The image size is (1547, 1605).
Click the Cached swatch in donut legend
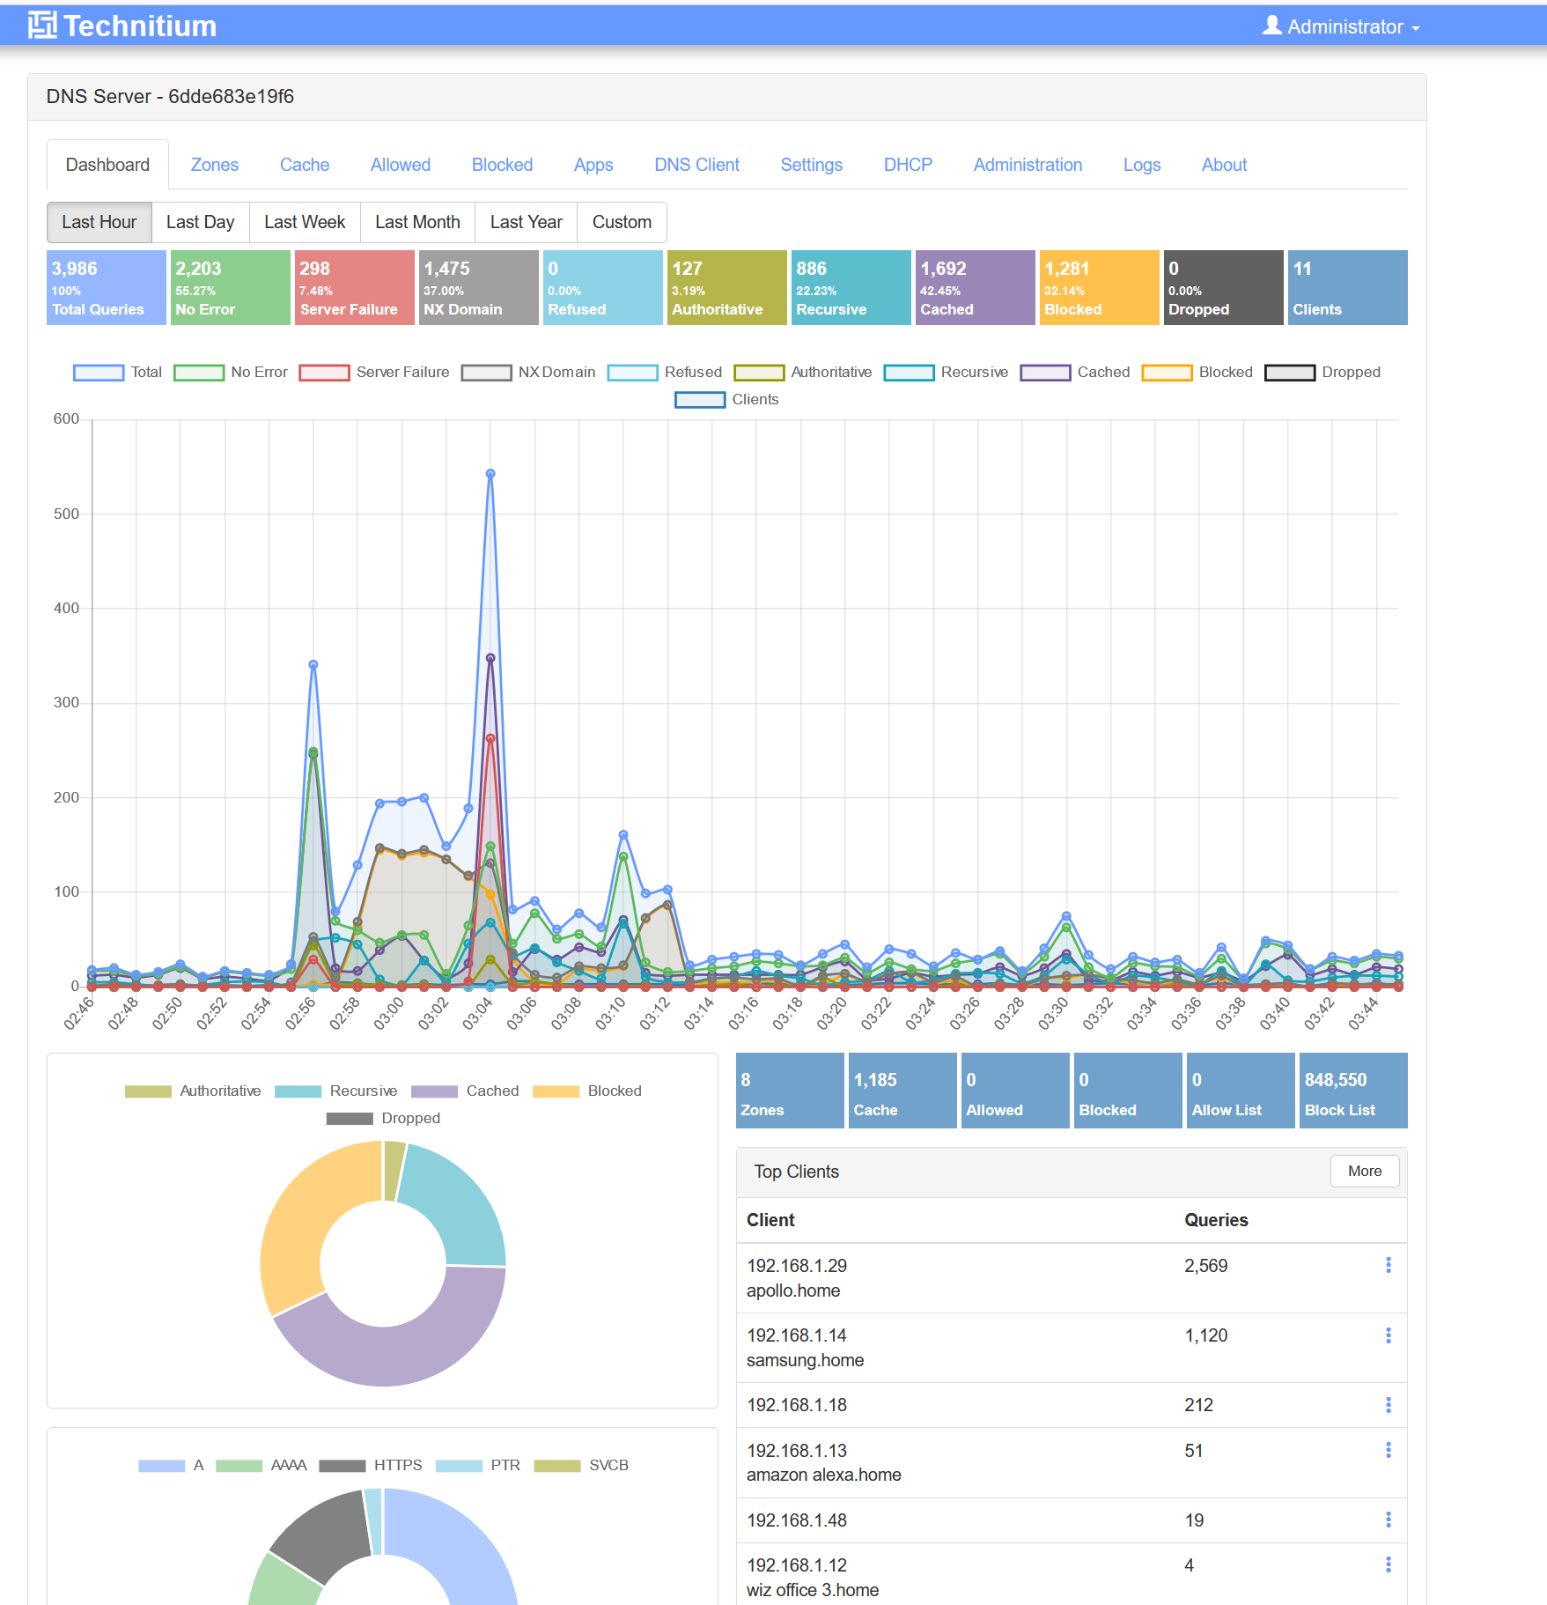(x=434, y=1091)
